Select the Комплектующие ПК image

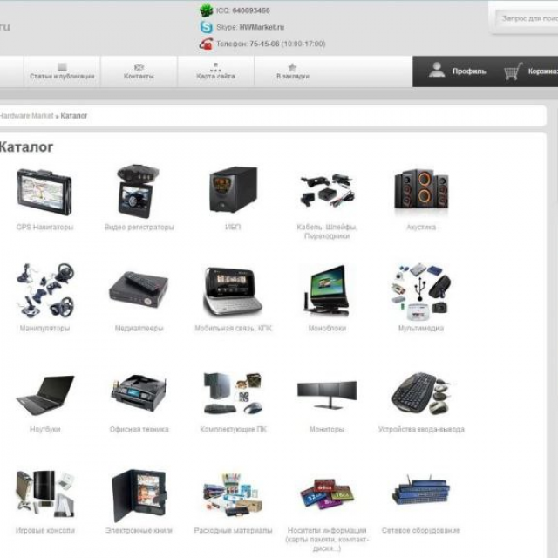(x=233, y=393)
